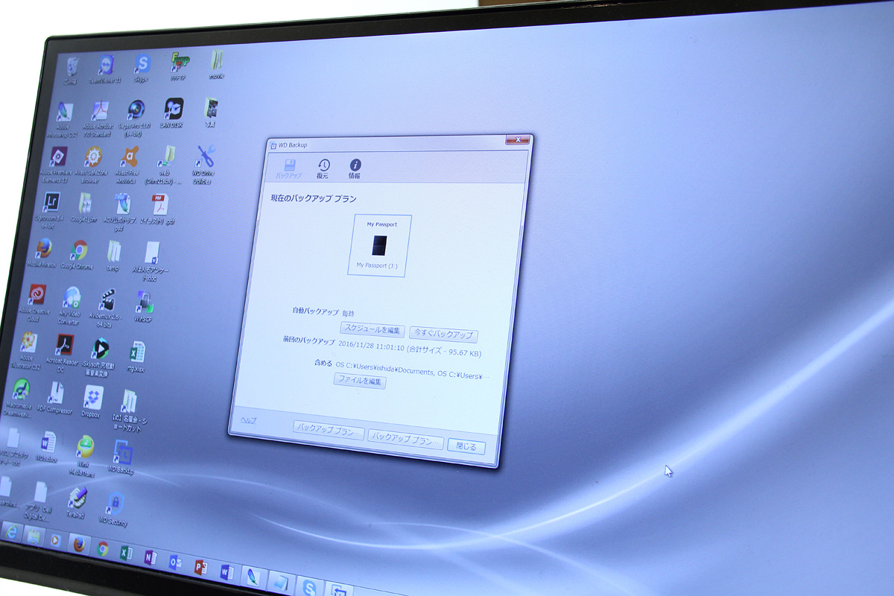
Task: Open the LAN DISK desktop icon
Action: (173, 113)
